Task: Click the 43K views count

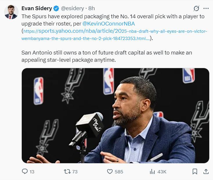Action: 162,172
